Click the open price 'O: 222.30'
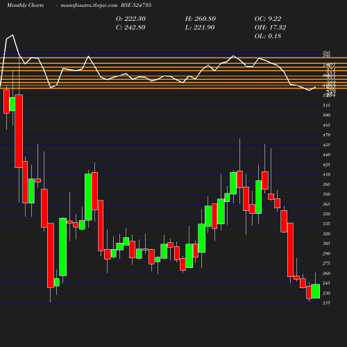The height and width of the screenshot is (347, 347). coord(130,19)
